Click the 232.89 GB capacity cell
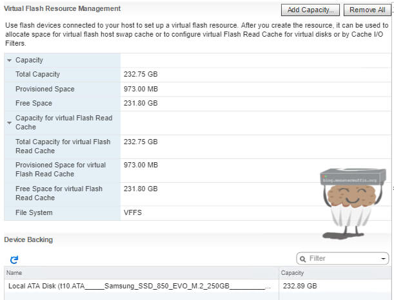Screen dimensions: 394x300 pos(300,285)
